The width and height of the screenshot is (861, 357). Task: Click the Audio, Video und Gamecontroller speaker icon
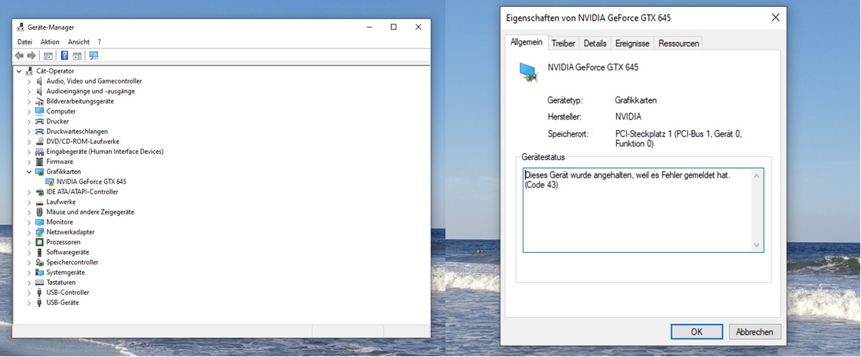[x=40, y=80]
